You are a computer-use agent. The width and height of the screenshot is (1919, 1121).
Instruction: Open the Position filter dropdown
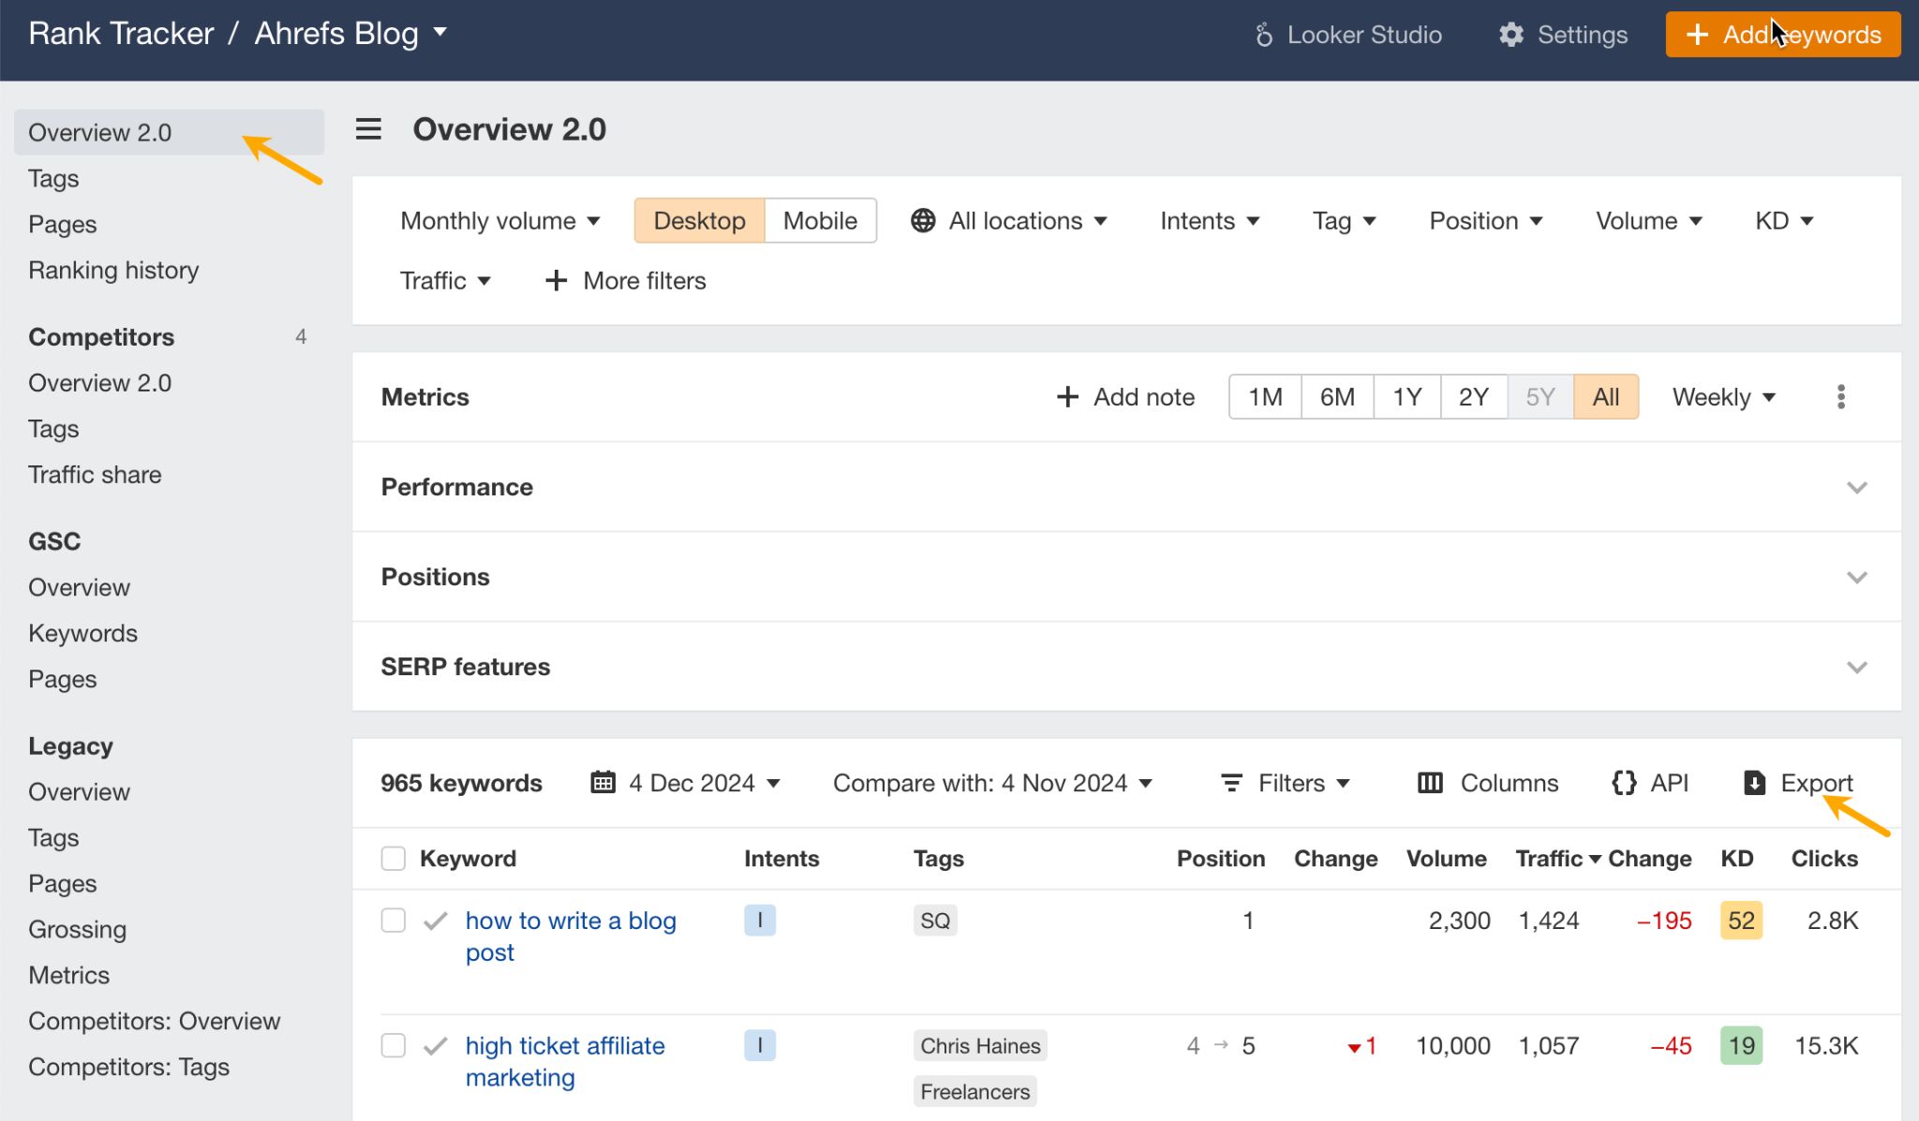coord(1485,220)
